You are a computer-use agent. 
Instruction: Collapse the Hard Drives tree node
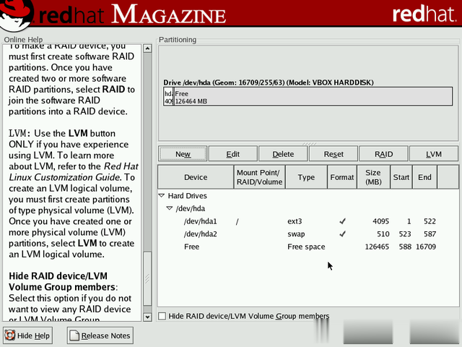(162, 195)
